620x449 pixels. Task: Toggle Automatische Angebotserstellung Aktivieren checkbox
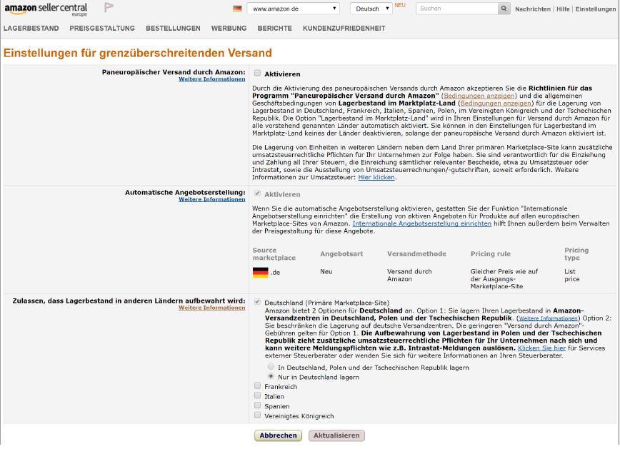257,193
